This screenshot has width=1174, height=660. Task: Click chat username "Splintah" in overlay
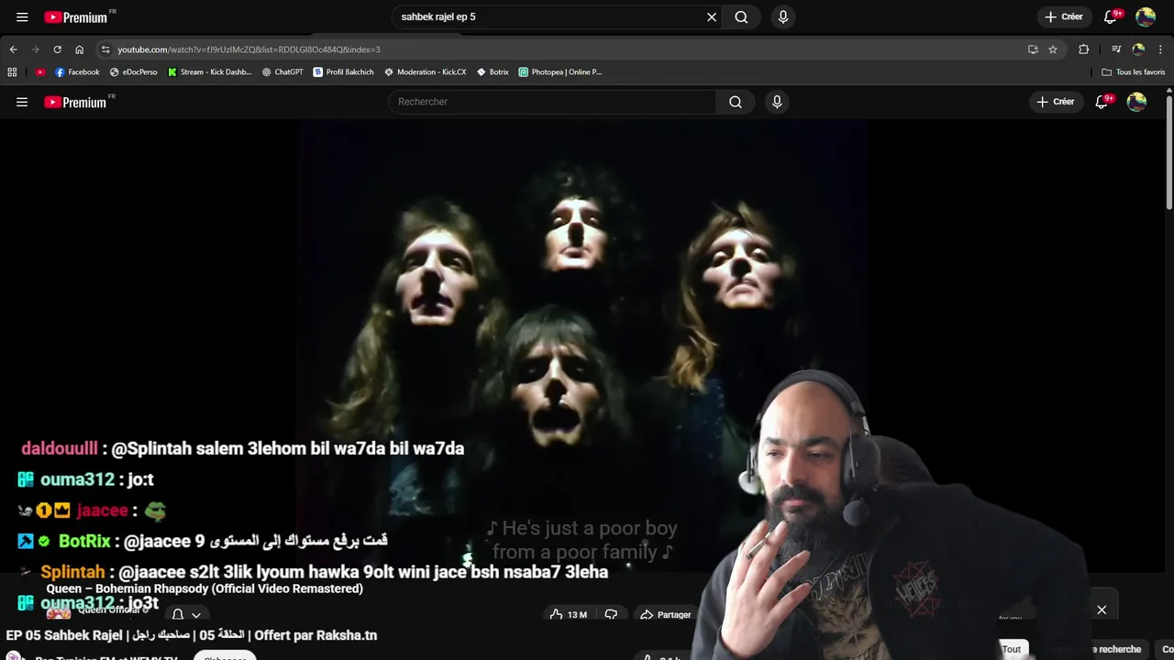[x=72, y=572]
